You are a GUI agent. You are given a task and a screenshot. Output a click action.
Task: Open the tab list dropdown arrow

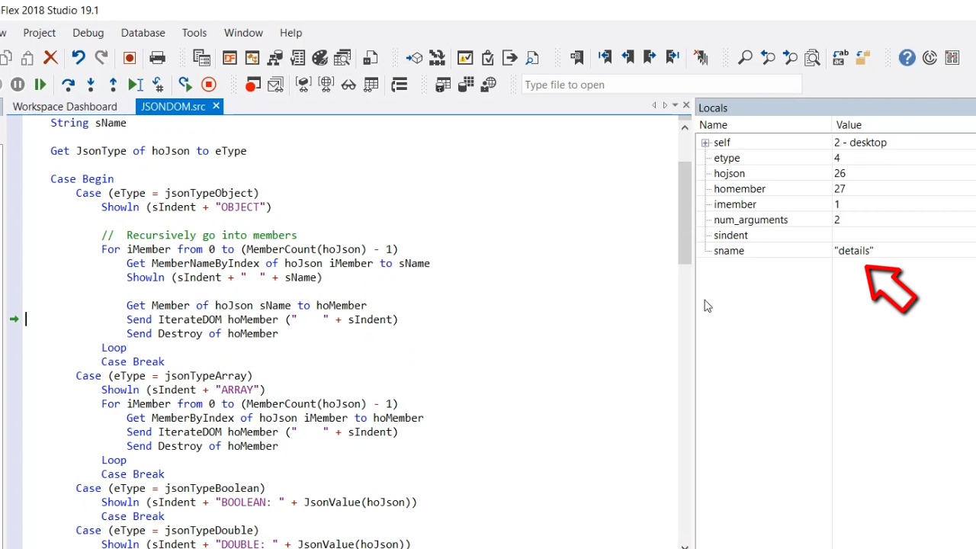675,105
